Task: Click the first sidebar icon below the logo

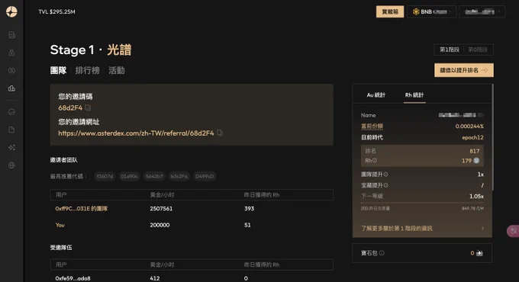Action: 11,35
